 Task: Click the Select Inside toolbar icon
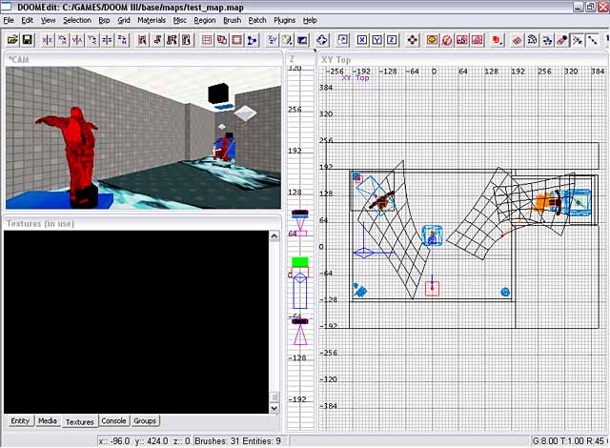click(187, 40)
